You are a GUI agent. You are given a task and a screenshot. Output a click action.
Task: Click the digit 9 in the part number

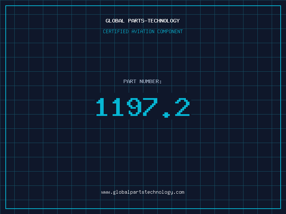click(x=134, y=107)
